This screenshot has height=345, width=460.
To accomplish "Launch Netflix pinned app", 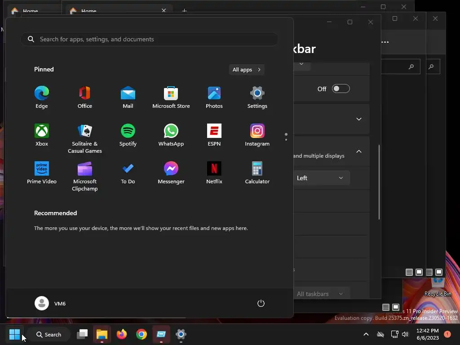I will coord(214,173).
